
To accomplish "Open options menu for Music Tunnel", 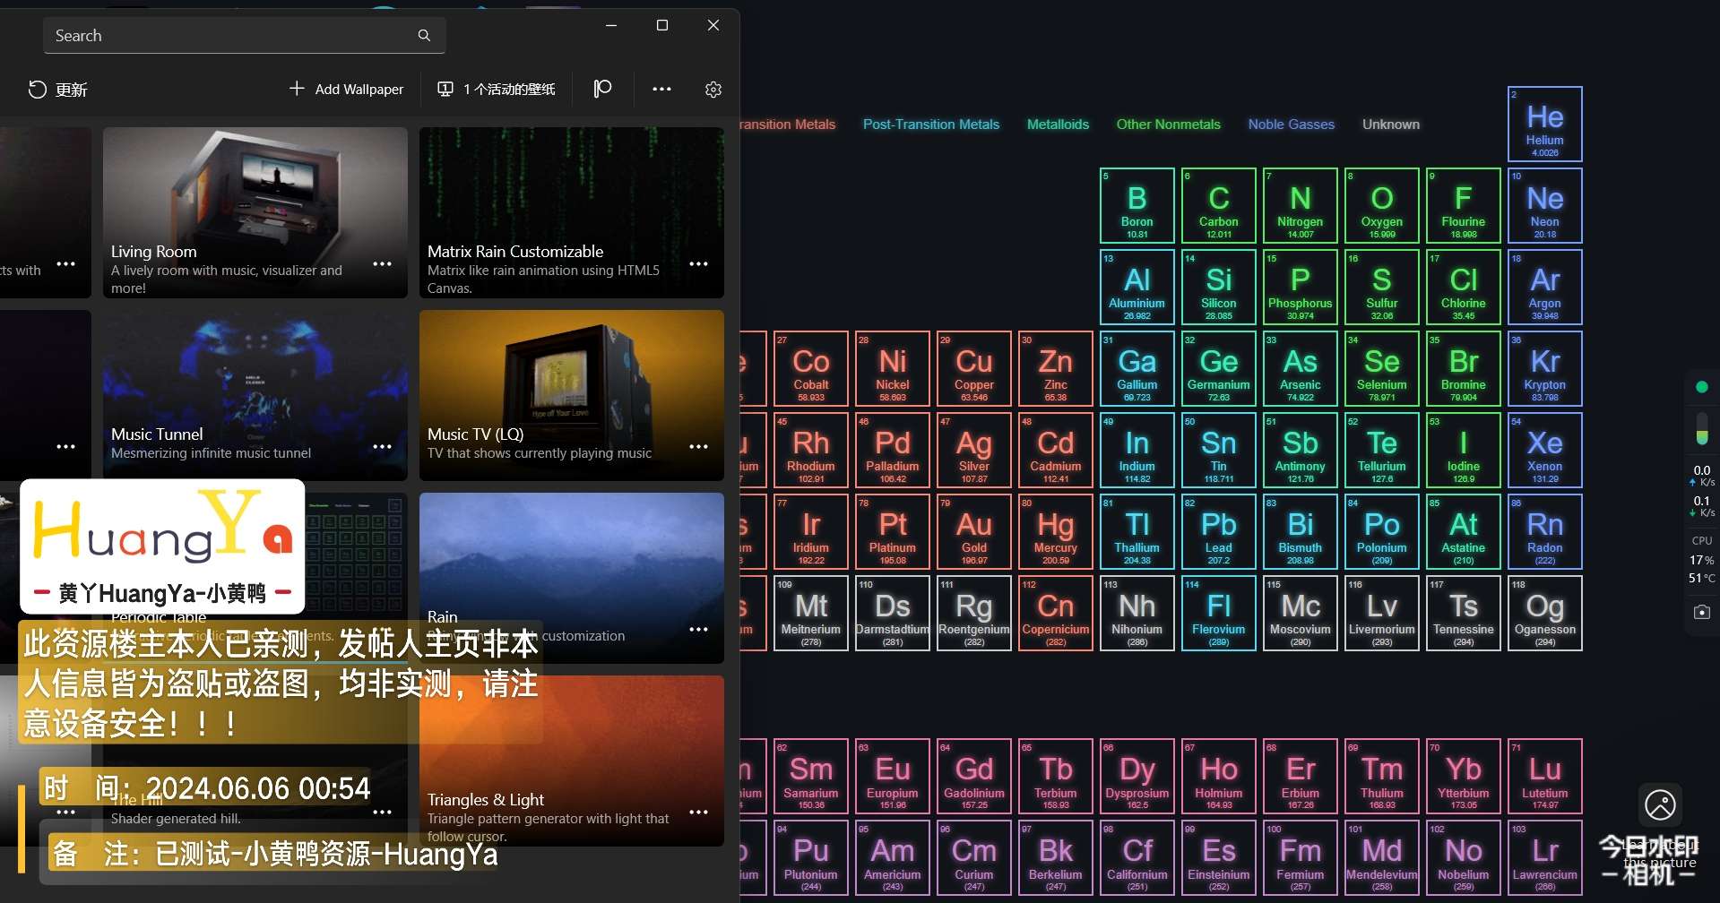I will (x=382, y=446).
